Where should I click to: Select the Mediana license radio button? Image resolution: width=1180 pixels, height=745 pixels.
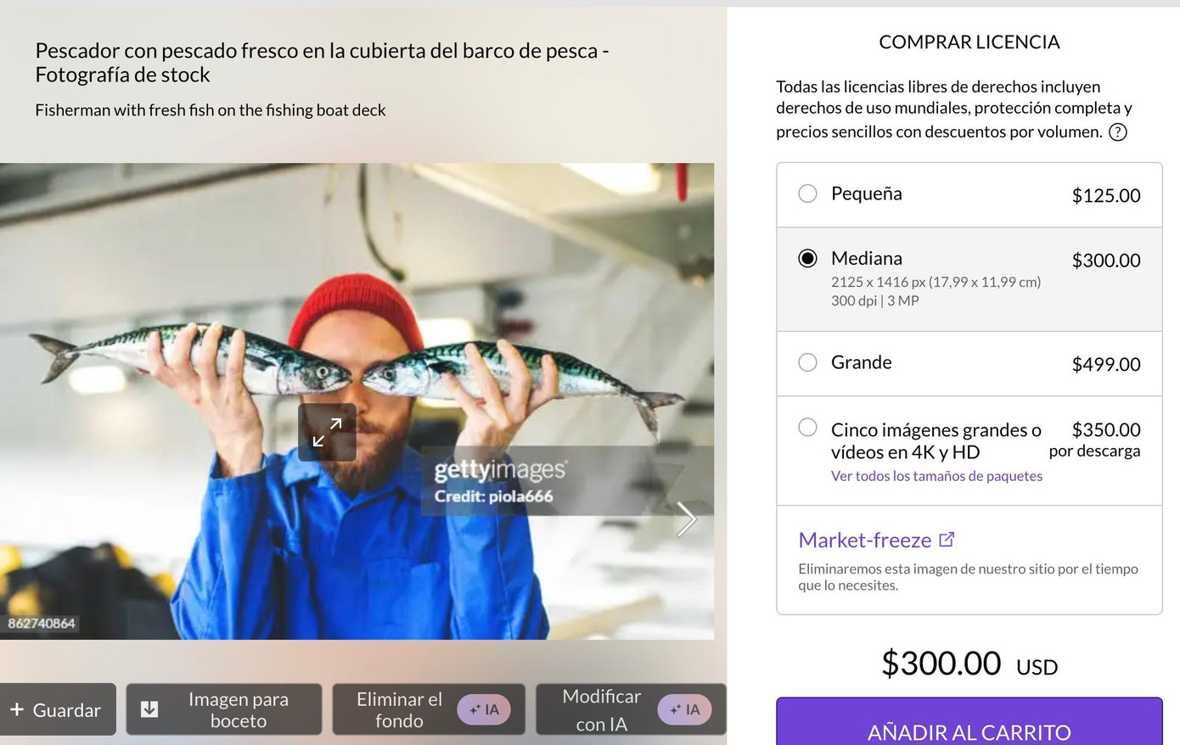click(808, 258)
